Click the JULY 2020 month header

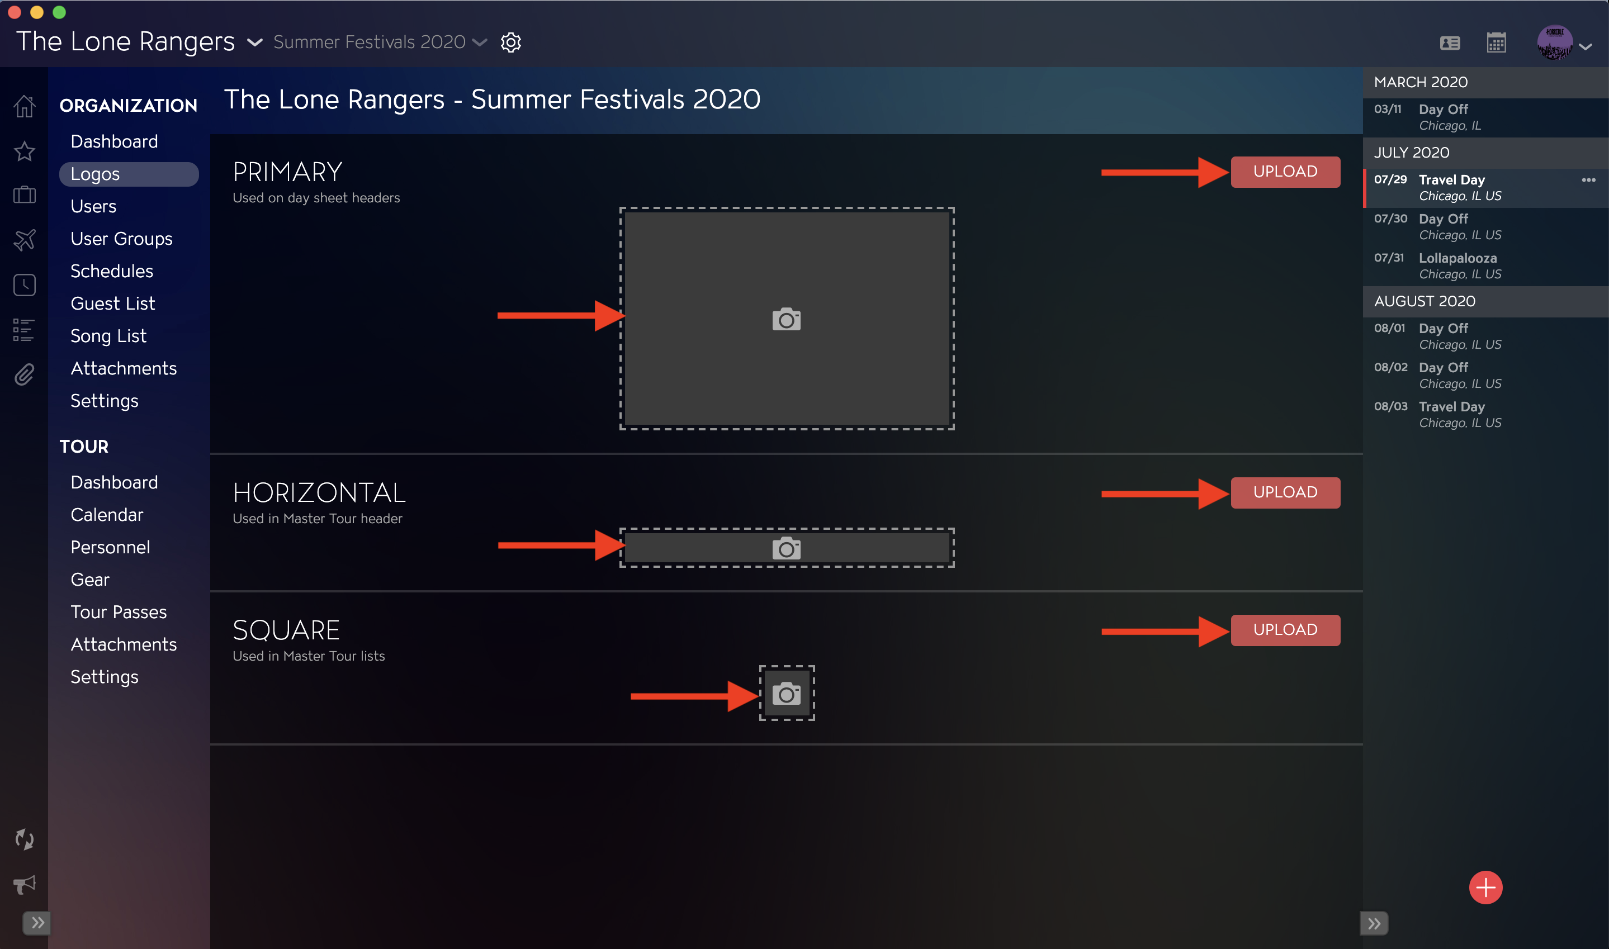(x=1485, y=153)
